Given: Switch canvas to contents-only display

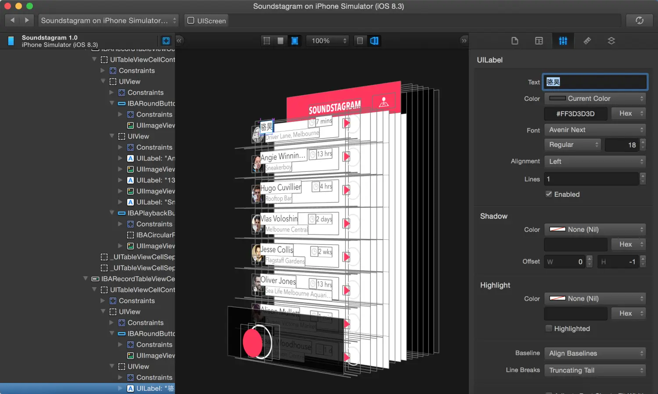Looking at the screenshot, I should pos(281,41).
